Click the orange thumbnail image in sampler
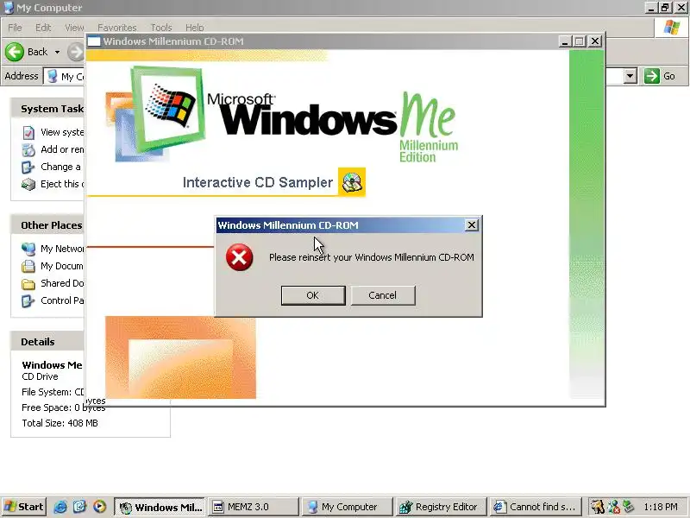This screenshot has height=518, width=690. [180, 357]
